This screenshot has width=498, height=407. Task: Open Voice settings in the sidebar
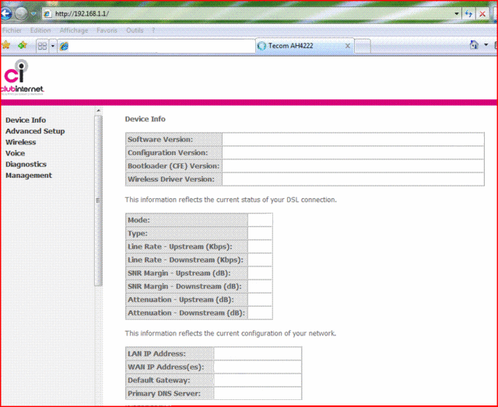tap(15, 154)
